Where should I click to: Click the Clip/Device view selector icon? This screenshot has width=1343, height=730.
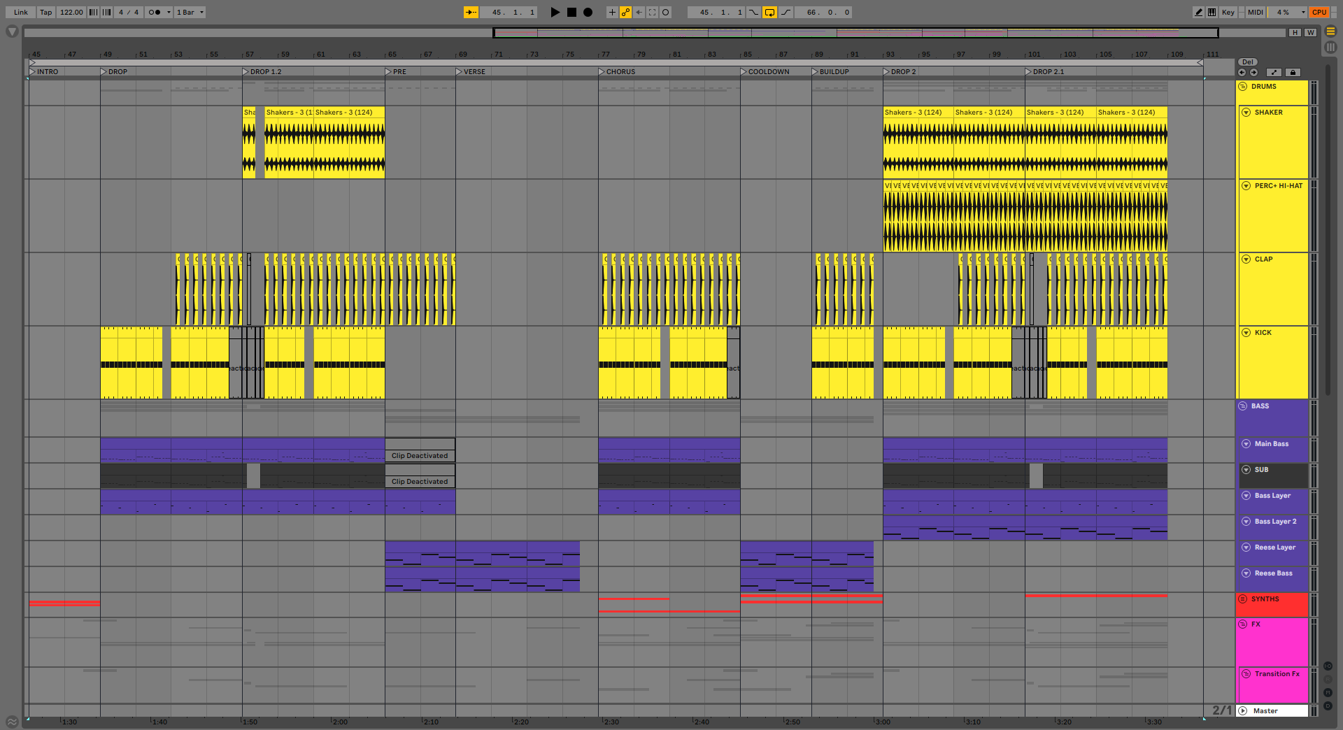(x=1331, y=48)
